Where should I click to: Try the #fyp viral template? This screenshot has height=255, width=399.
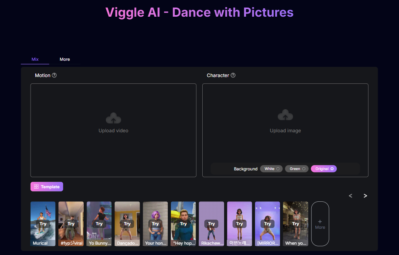pos(71,224)
